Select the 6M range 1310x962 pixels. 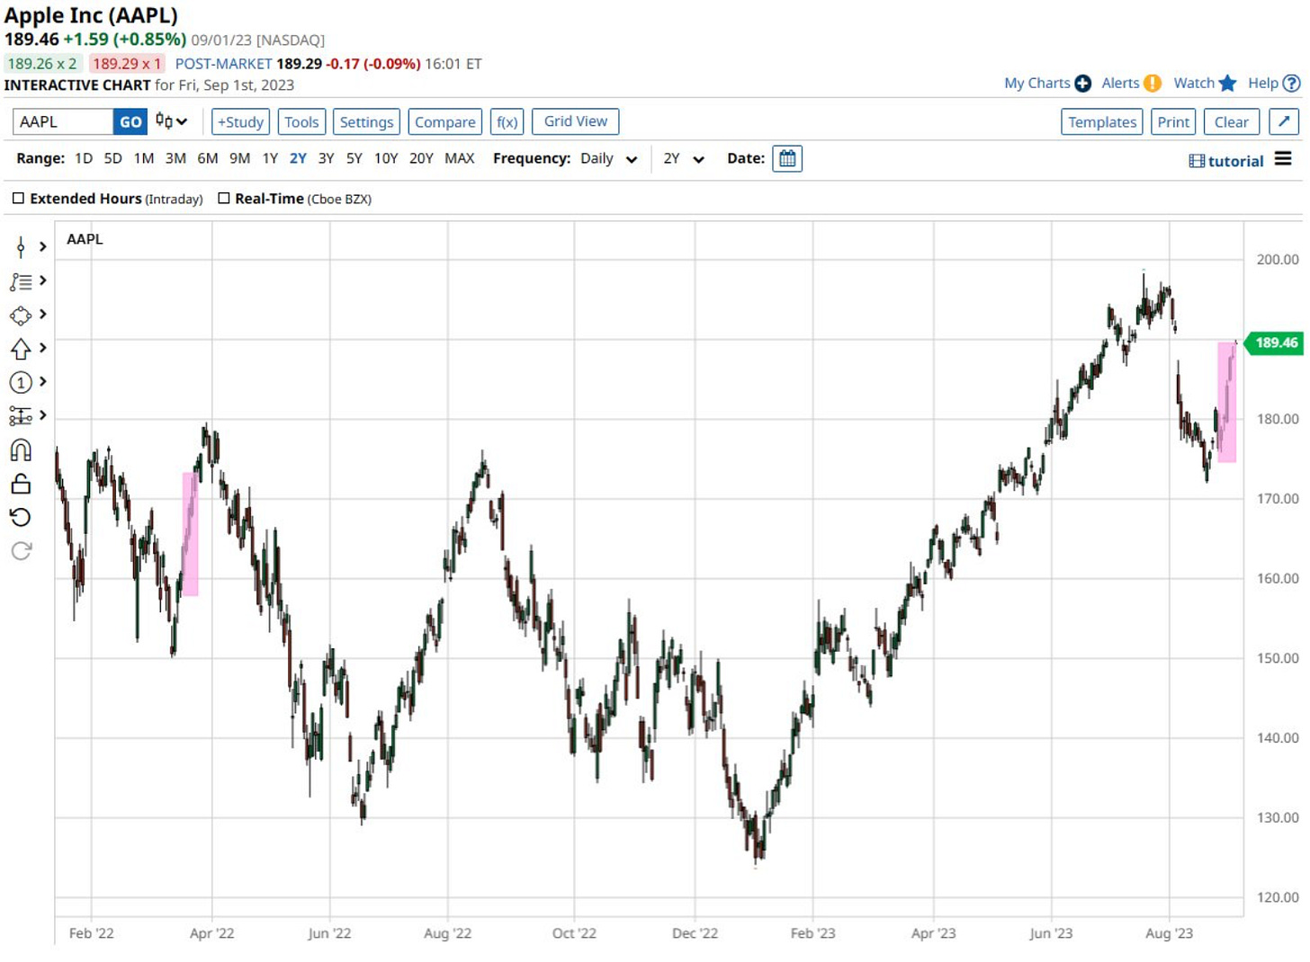(208, 158)
